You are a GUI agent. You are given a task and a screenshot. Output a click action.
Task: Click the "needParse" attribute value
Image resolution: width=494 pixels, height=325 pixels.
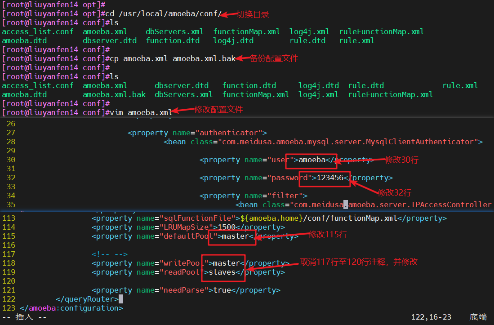click(x=184, y=290)
